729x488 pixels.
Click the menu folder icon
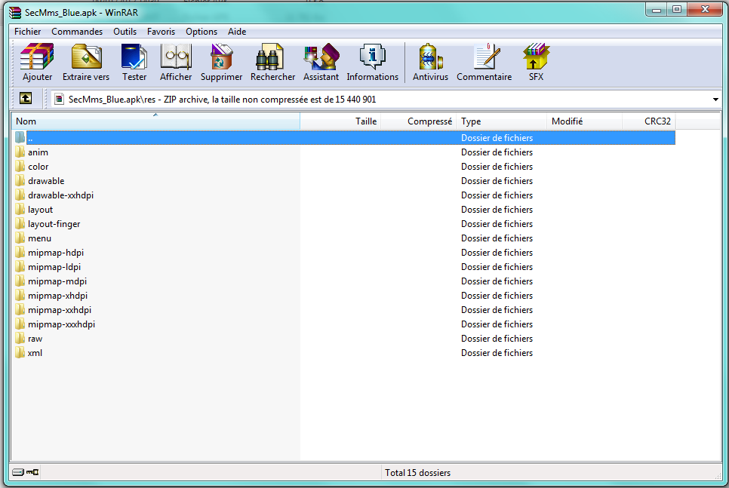(20, 238)
